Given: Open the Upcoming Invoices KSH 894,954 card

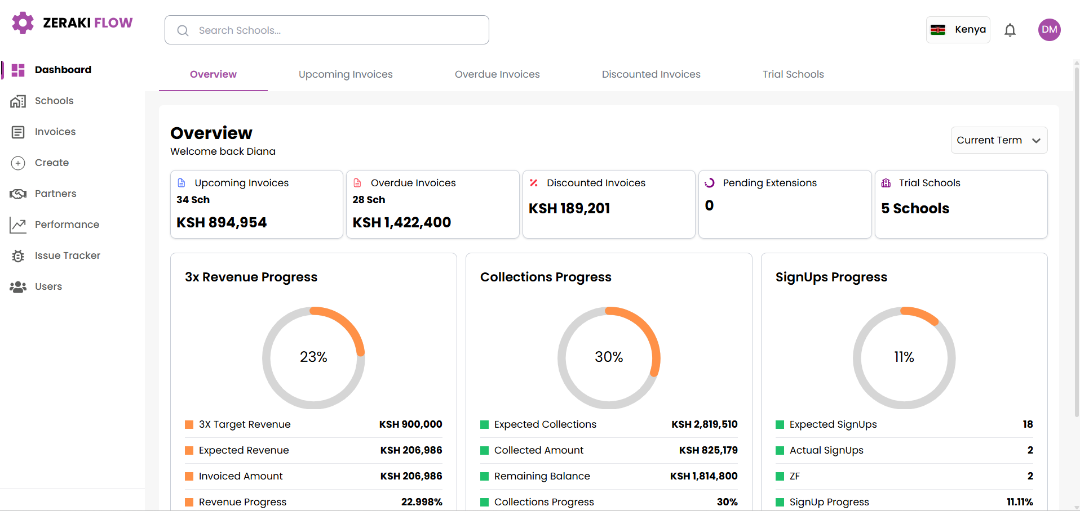Looking at the screenshot, I should 256,204.
